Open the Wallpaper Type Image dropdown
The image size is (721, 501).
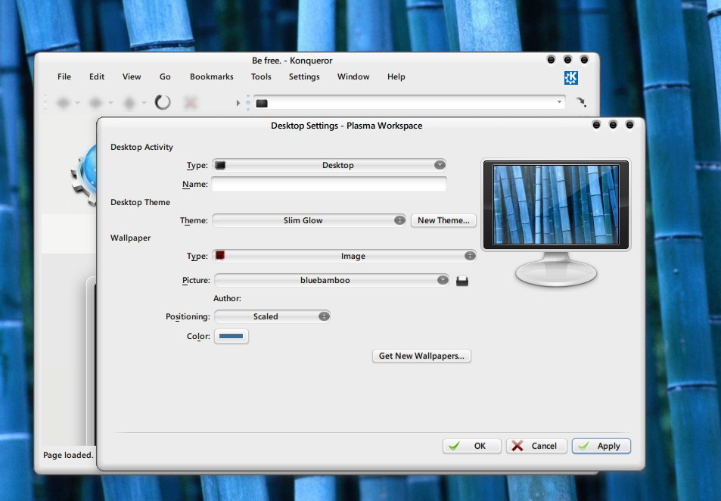tap(344, 256)
